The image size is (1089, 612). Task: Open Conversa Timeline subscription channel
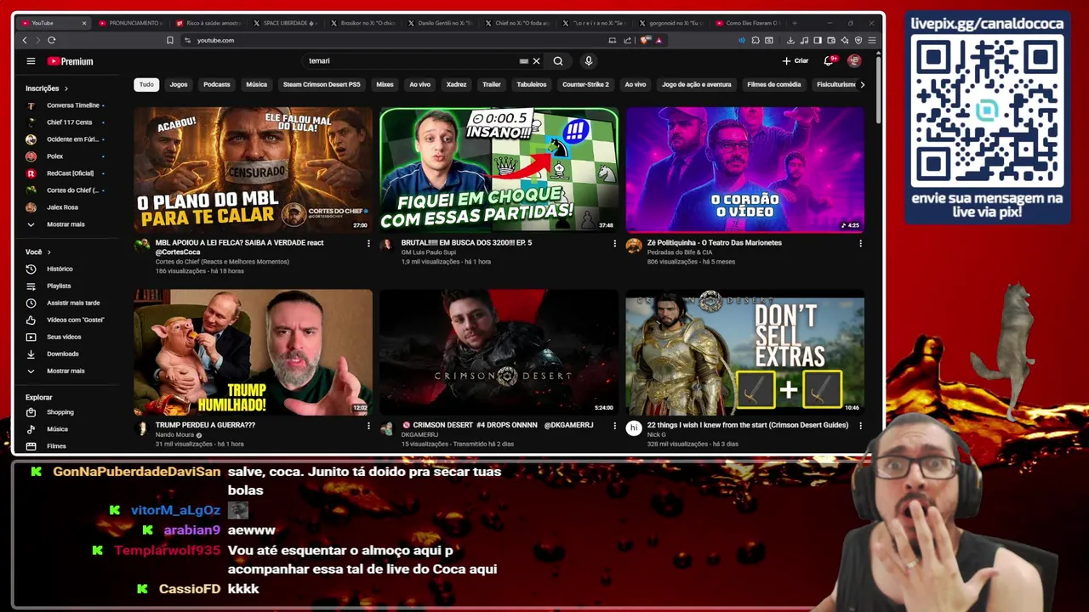66,105
